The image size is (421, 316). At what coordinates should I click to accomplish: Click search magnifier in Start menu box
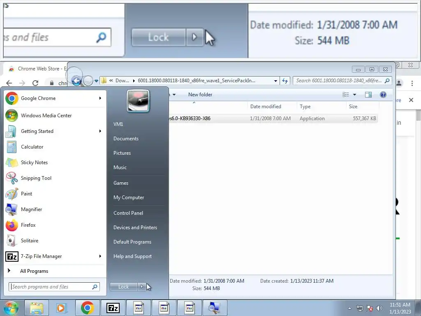click(x=95, y=287)
